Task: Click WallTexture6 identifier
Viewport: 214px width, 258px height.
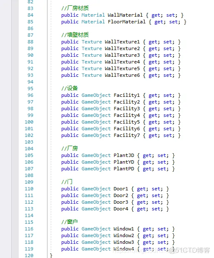Action: pyautogui.click(x=122, y=75)
